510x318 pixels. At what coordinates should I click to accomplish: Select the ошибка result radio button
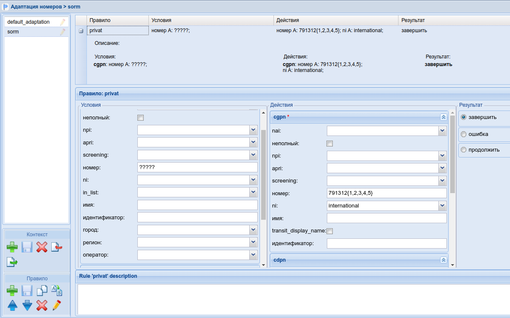(x=463, y=134)
